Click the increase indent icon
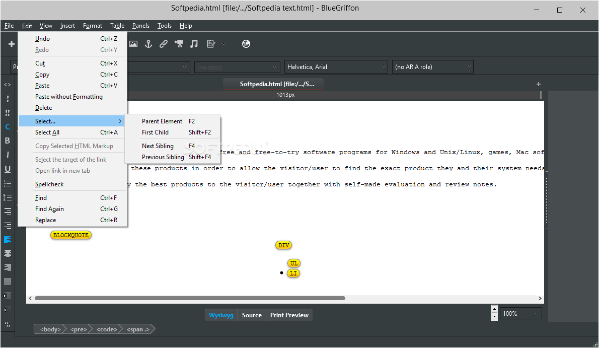The image size is (599, 348). click(x=7, y=296)
